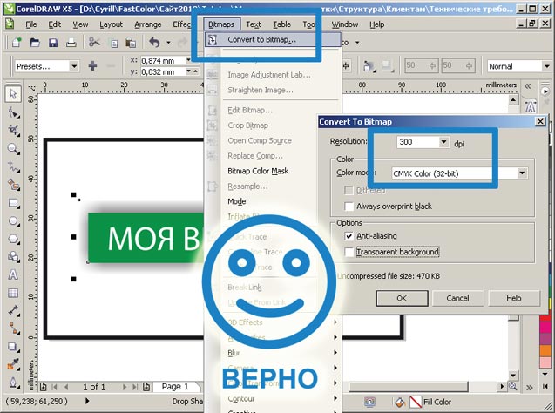Click the Page 1 tab

tap(174, 386)
